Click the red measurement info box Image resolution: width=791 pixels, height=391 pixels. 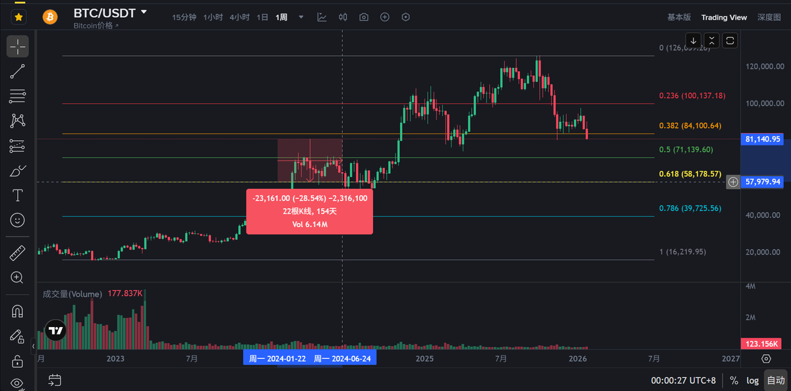(x=310, y=211)
